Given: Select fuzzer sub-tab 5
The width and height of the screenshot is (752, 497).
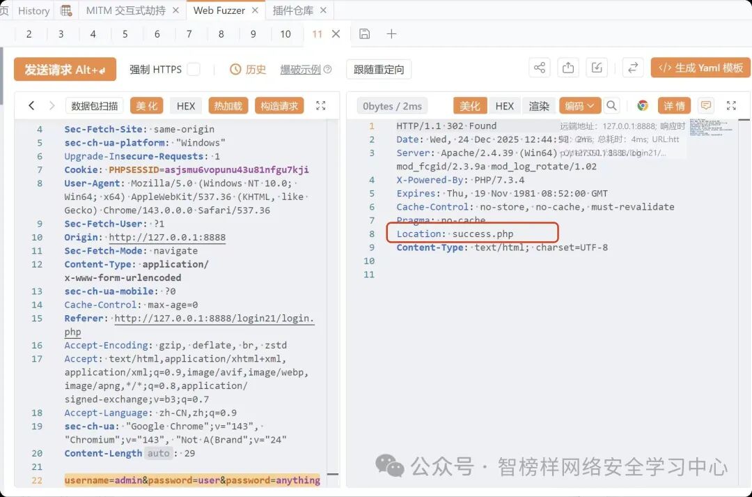Looking at the screenshot, I should pos(125,34).
